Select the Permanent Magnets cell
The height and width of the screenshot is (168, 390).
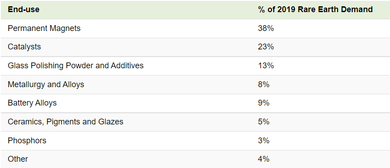tap(44, 29)
